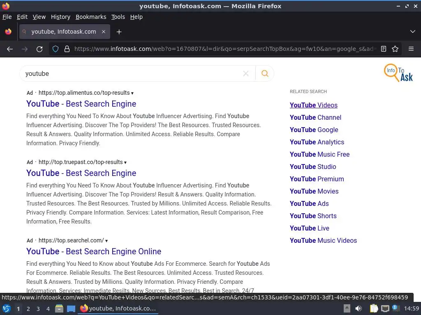421x315 pixels.
Task: Open the File menu
Action: coord(7,17)
